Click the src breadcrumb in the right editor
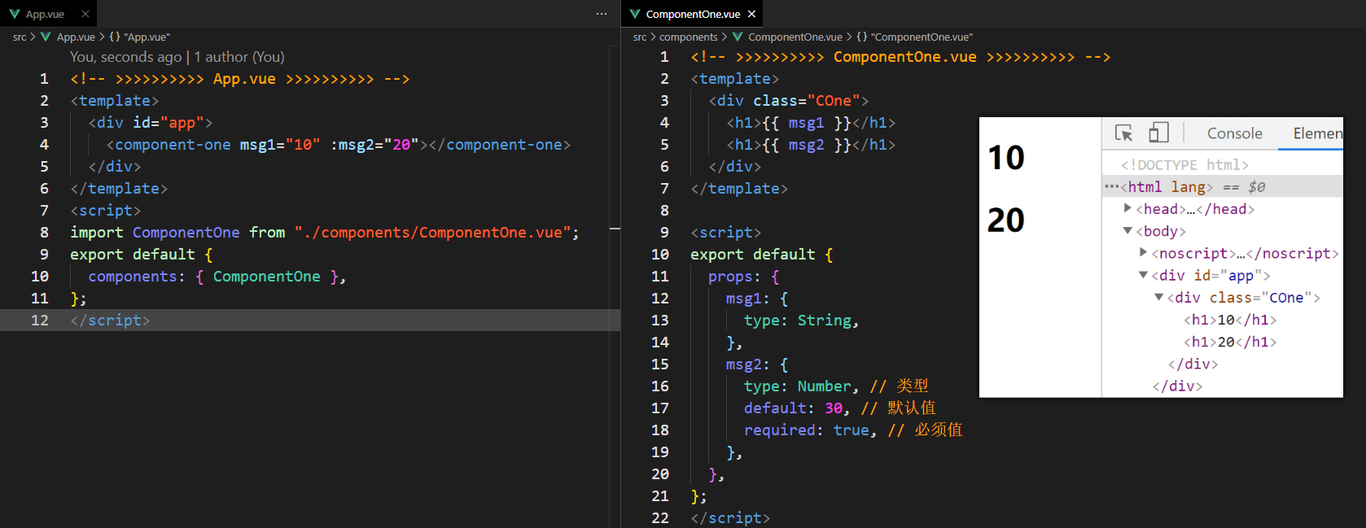 (640, 37)
